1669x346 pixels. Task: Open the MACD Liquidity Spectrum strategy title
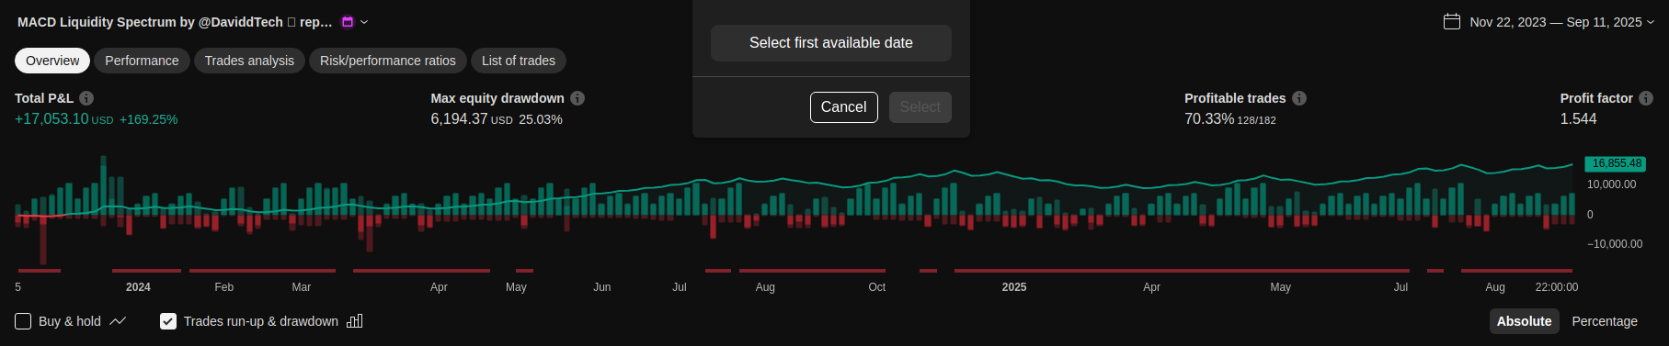click(x=175, y=22)
